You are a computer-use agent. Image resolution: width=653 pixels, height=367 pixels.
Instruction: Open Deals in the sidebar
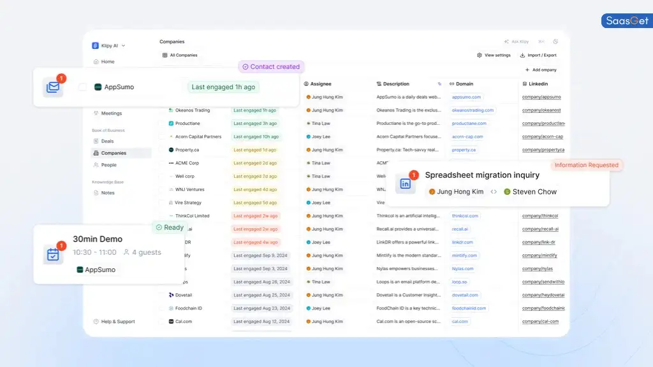point(103,141)
